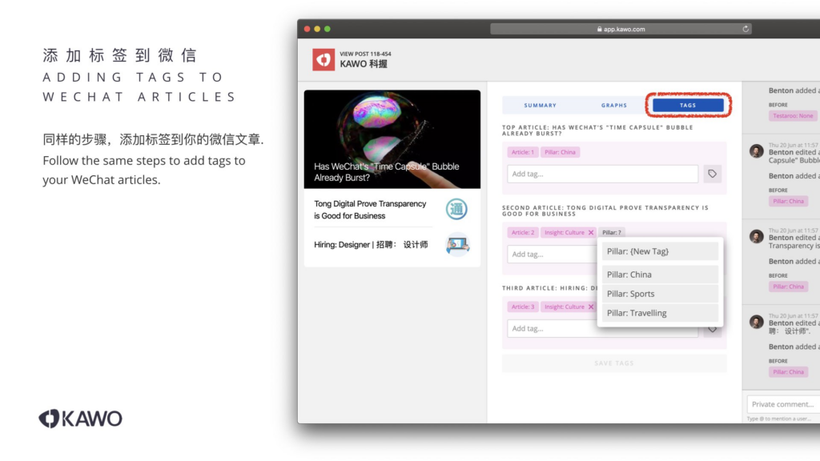Choose 'Pillar: Travelling' option
The image size is (820, 461).
click(660, 313)
